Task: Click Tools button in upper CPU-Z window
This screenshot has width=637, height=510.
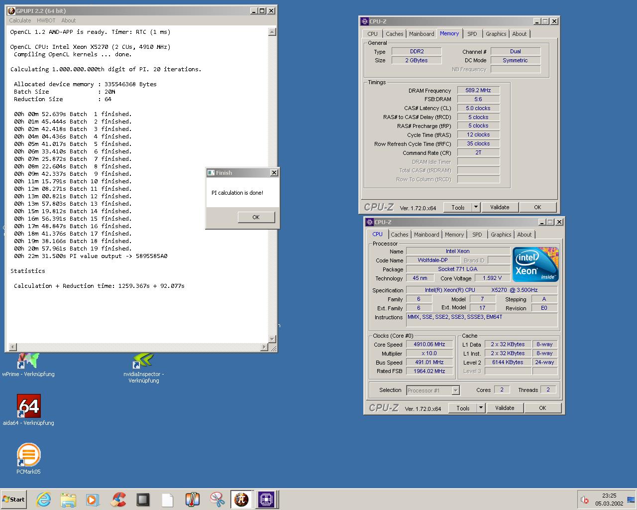Action: 458,207
